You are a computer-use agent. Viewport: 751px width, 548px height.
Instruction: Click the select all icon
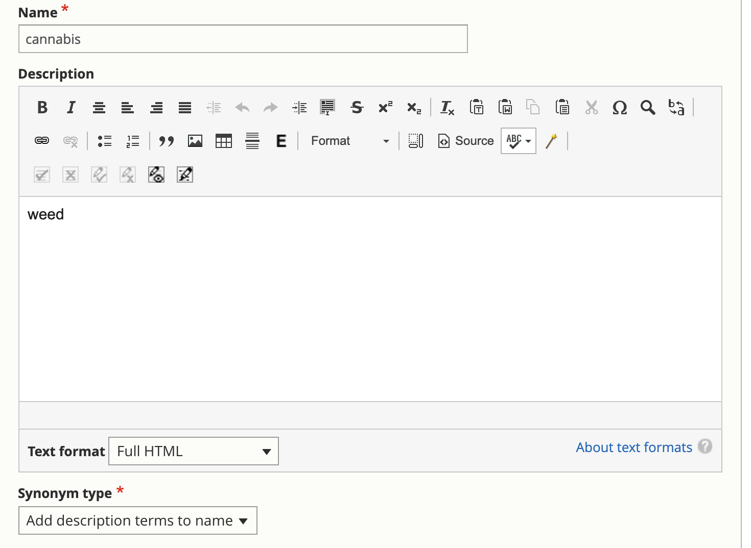(x=327, y=108)
